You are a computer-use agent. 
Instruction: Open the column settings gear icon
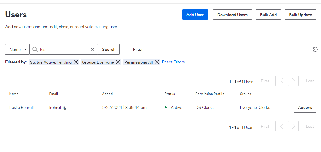pyautogui.click(x=315, y=49)
